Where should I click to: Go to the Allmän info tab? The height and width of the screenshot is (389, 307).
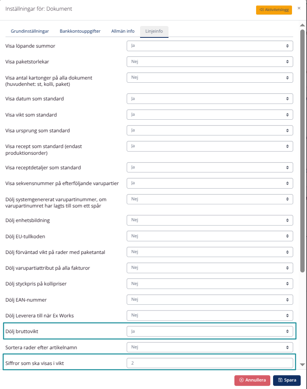(123, 31)
